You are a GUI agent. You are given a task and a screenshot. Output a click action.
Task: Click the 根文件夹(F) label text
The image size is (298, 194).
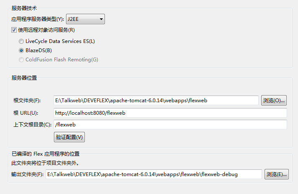27,101
